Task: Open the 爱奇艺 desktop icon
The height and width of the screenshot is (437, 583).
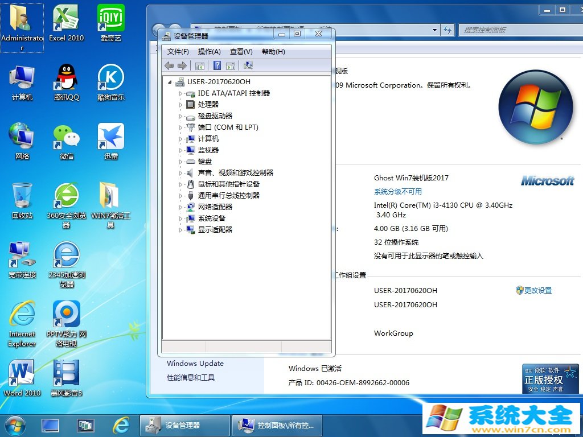Action: (111, 23)
